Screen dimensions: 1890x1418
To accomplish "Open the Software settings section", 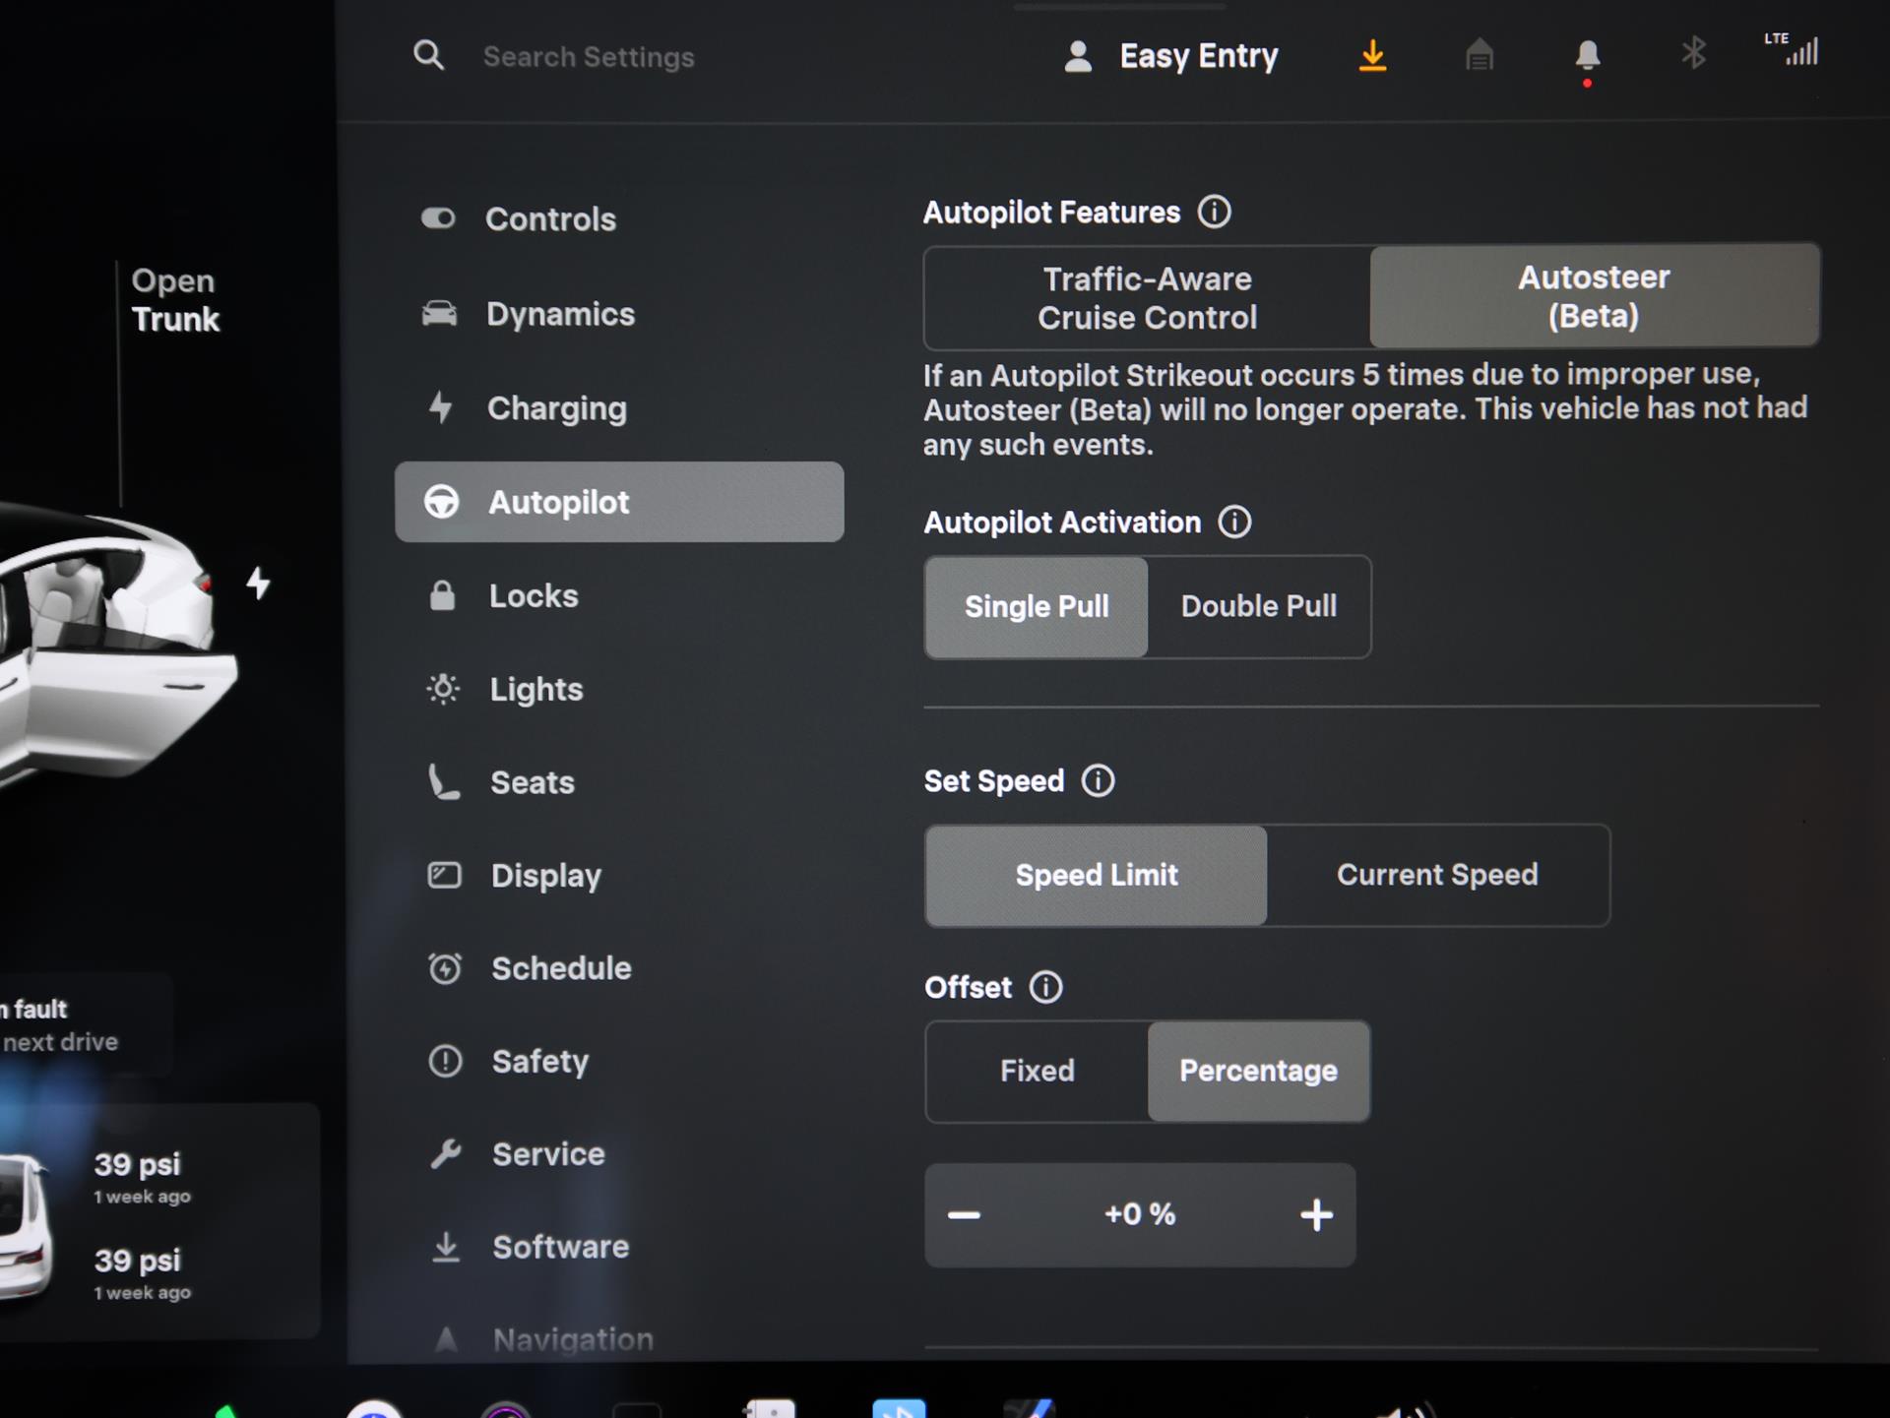I will point(559,1247).
